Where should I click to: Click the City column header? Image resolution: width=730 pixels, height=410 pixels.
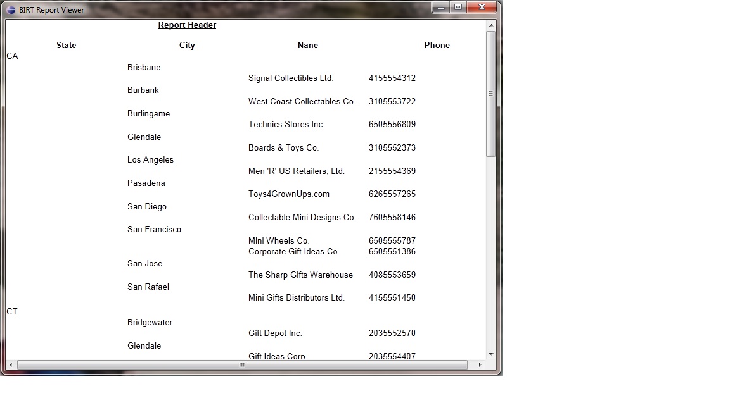[187, 45]
